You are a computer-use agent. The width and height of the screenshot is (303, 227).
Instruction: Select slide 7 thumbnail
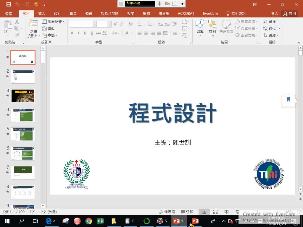(x=23, y=173)
